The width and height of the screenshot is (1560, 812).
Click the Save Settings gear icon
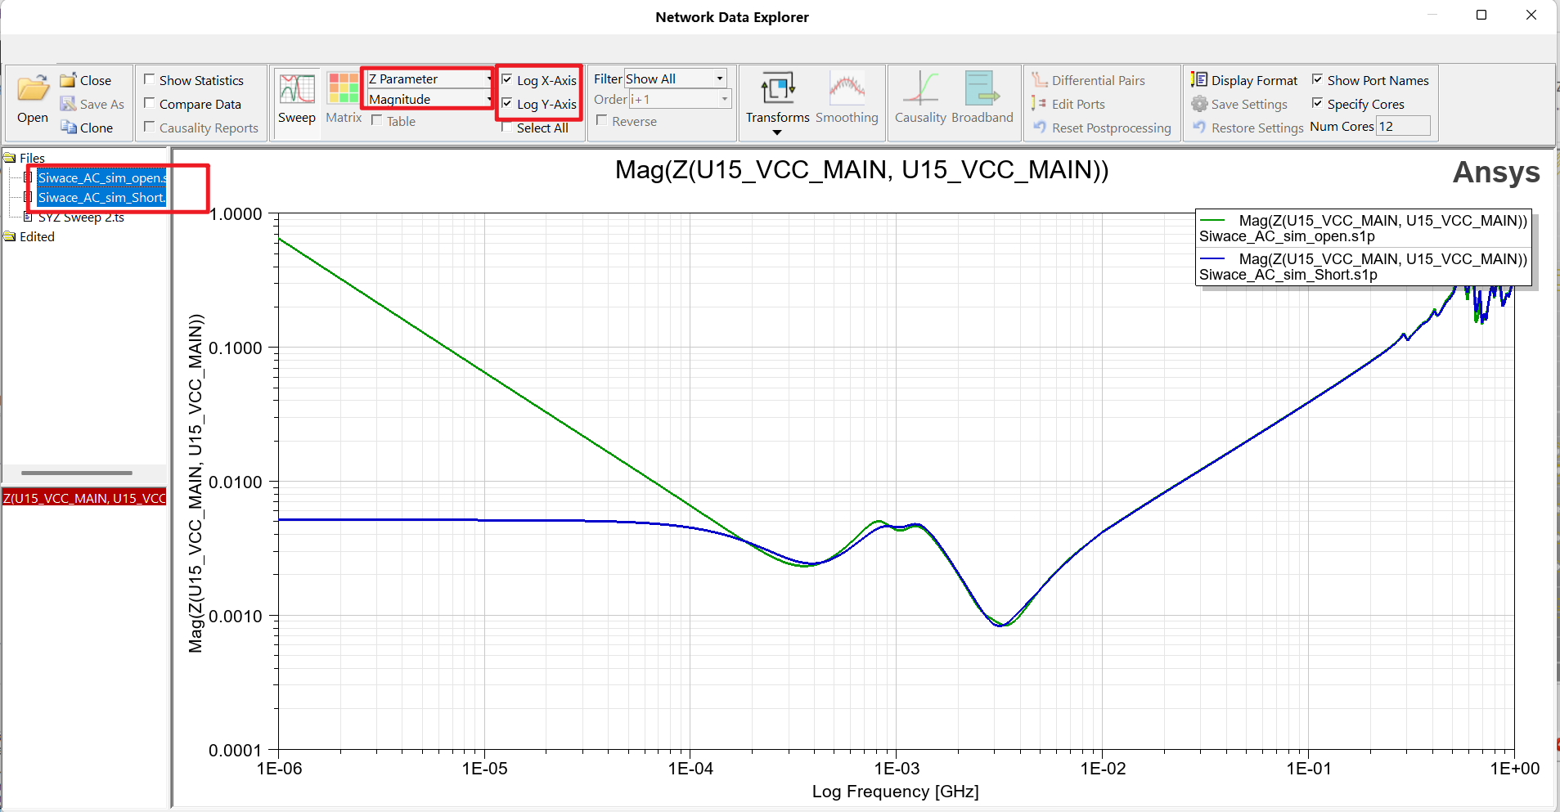point(1199,104)
